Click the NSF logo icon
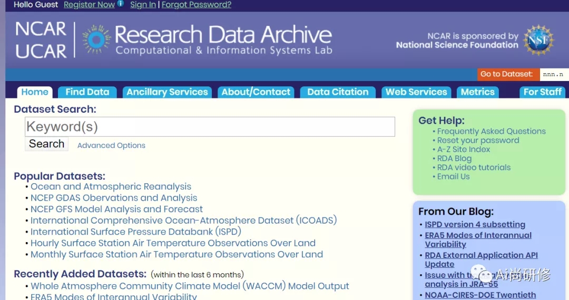 [538, 40]
